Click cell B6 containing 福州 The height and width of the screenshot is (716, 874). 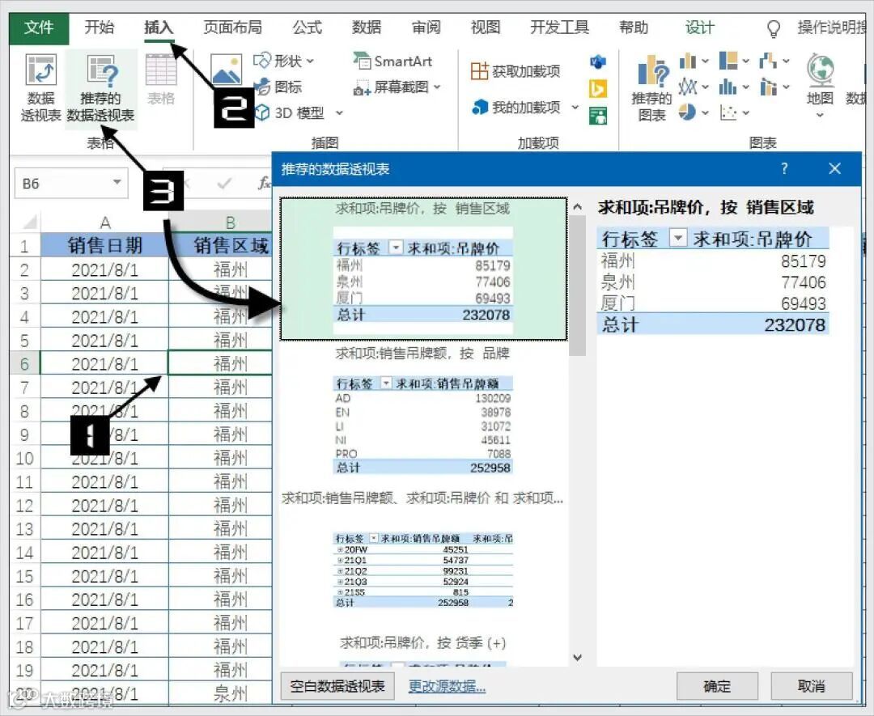click(x=219, y=363)
